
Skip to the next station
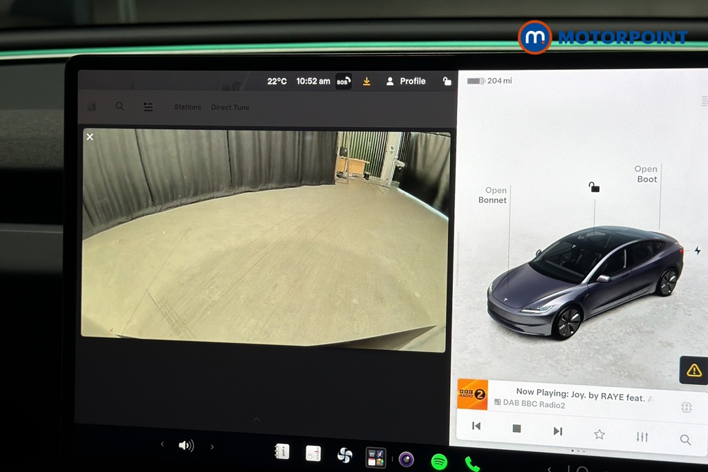click(558, 431)
